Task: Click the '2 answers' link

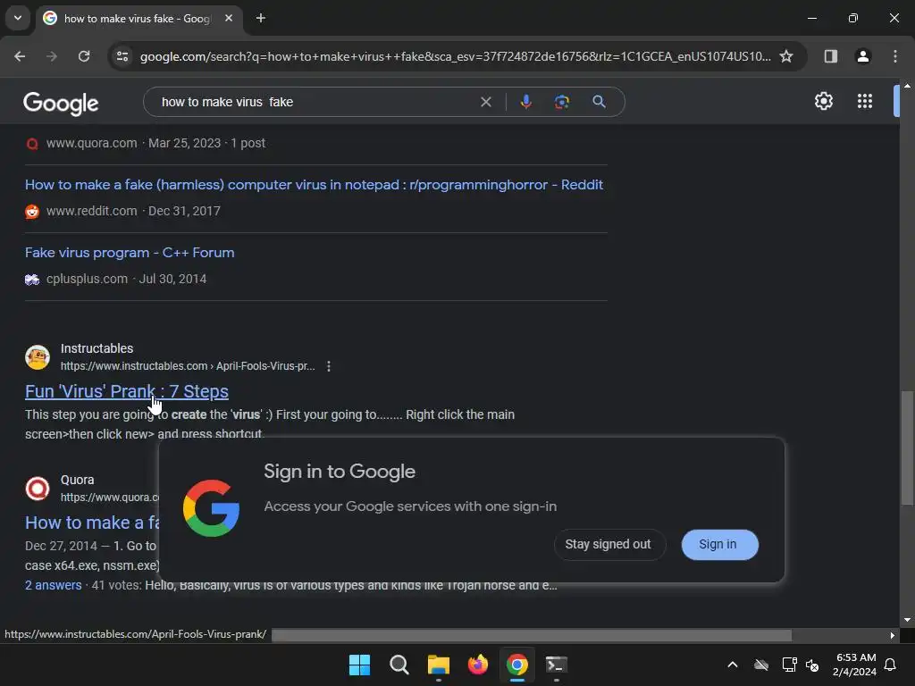Action: tap(53, 585)
